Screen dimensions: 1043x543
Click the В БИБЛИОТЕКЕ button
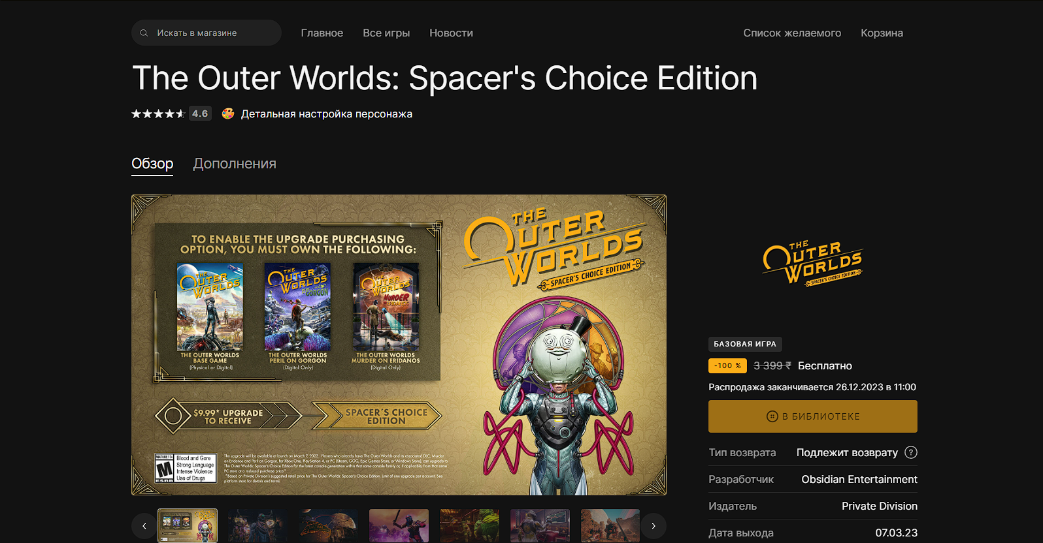[x=813, y=416]
